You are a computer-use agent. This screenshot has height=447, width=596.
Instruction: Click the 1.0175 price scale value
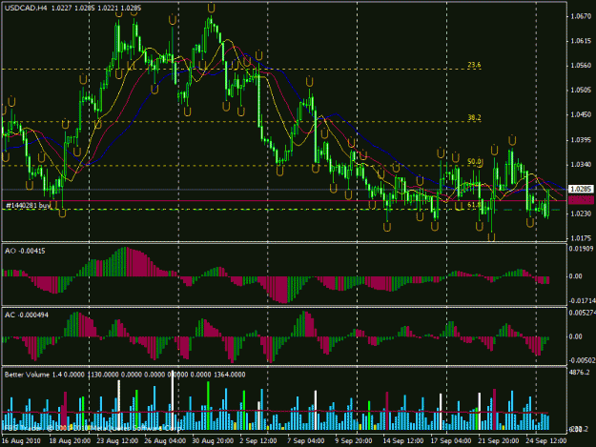click(581, 238)
